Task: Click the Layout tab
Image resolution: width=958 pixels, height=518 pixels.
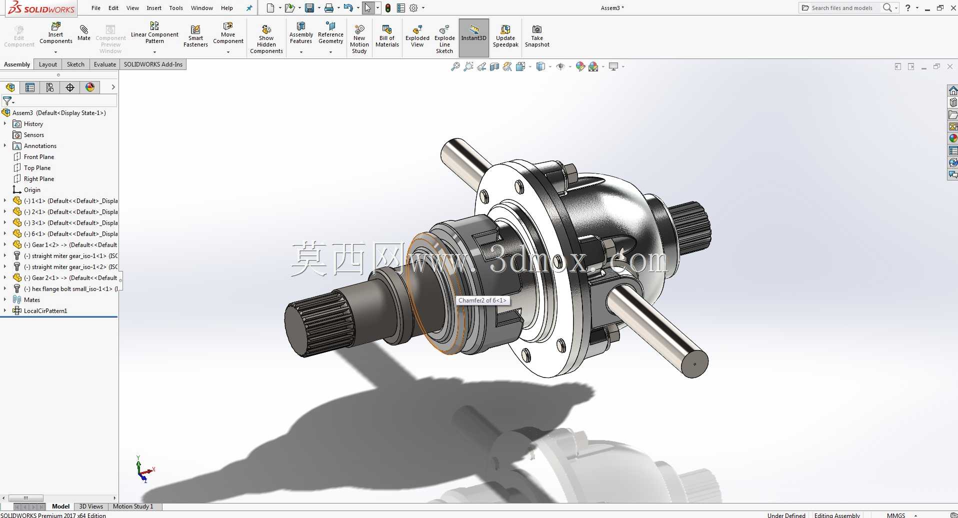Action: pos(48,64)
